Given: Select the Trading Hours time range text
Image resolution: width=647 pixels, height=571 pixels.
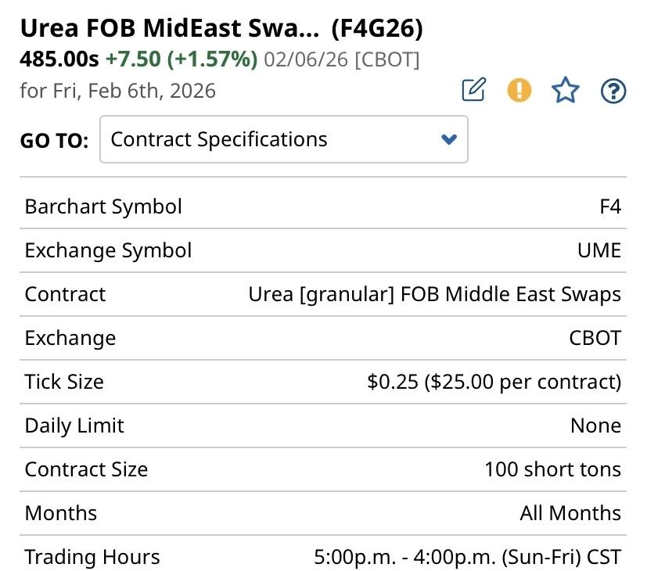Looking at the screenshot, I should click(x=467, y=557).
